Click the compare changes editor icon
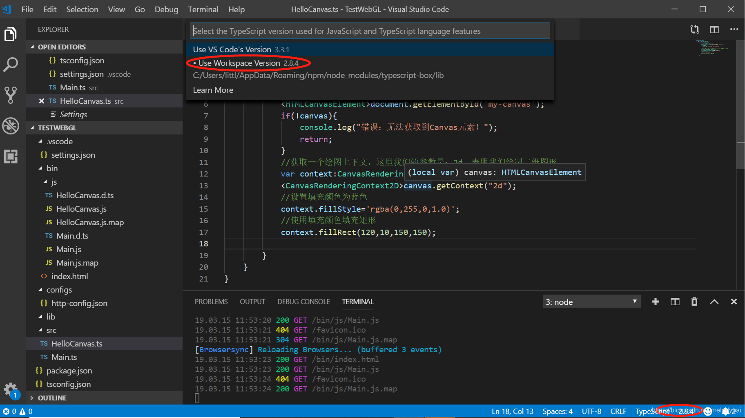Viewport: 745px width, 418px height. click(x=695, y=29)
